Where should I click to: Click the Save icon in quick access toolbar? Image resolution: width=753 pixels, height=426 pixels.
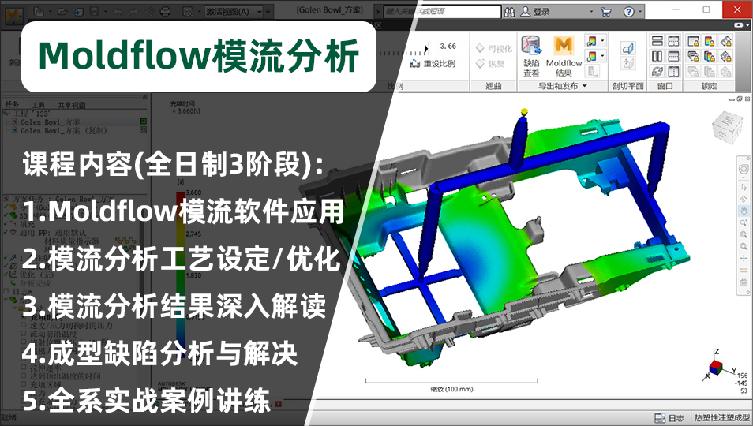[x=95, y=12]
